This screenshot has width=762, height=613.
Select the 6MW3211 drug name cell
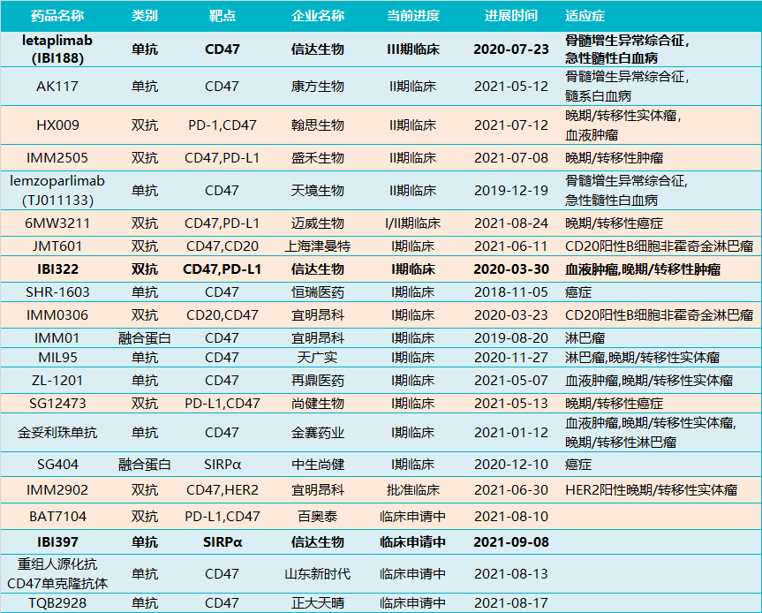click(57, 223)
